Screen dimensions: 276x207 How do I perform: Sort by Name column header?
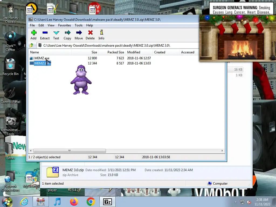(x=50, y=52)
